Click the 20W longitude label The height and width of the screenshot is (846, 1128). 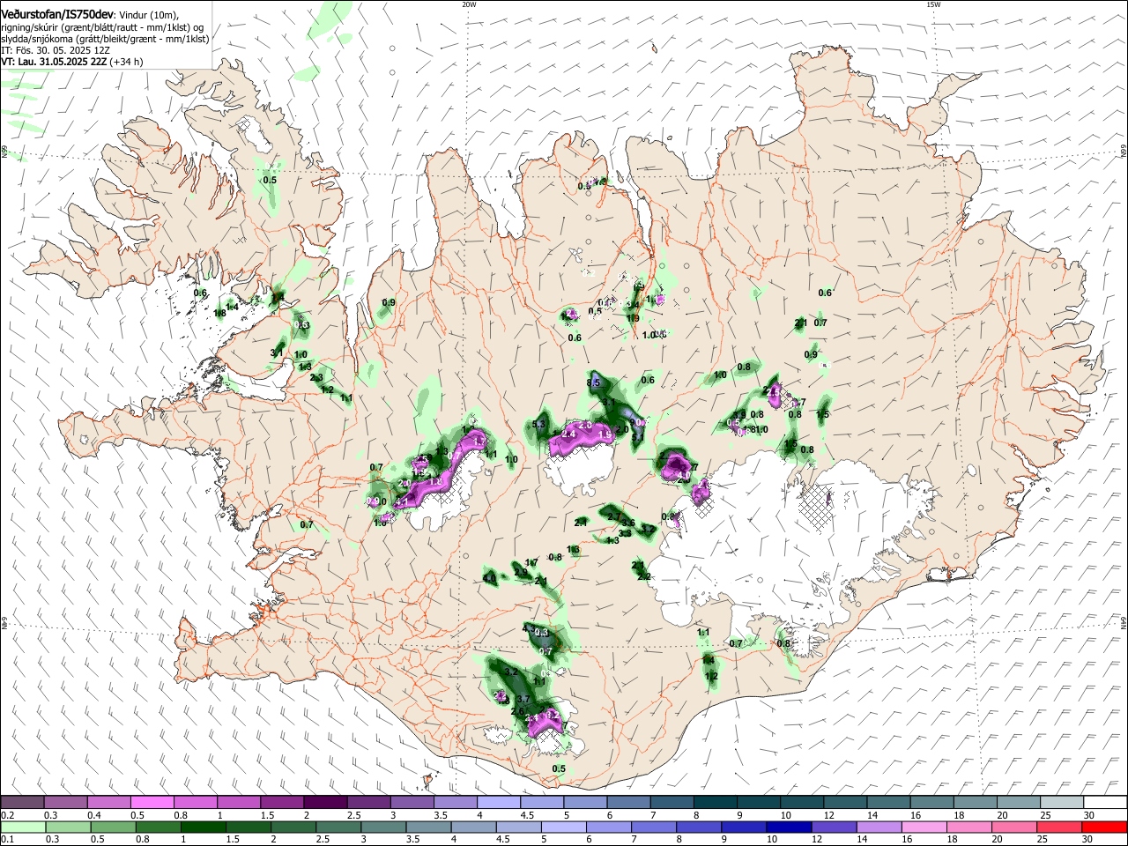[469, 4]
